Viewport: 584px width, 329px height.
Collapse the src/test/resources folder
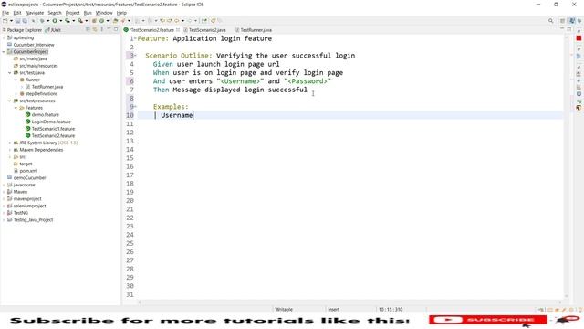click(x=10, y=101)
